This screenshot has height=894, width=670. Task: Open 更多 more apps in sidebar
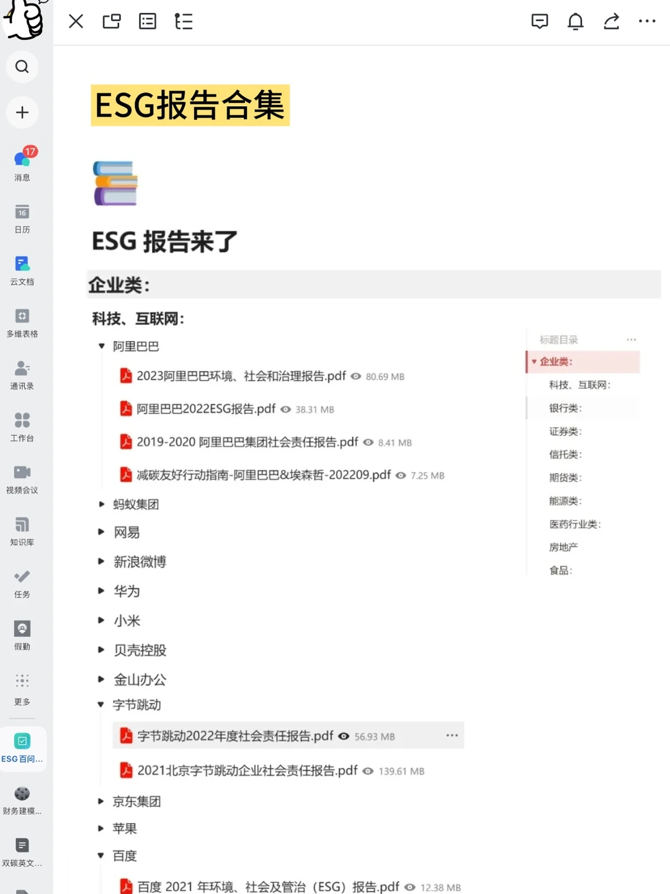coord(22,689)
